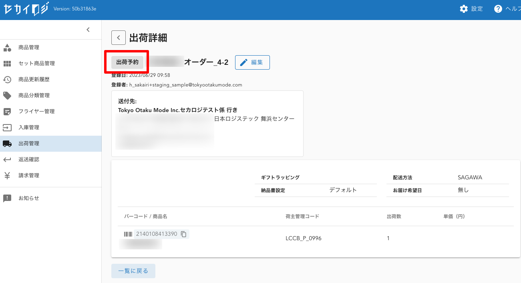521x283 pixels.
Task: Collapse the sidebar with the chevron
Action: pos(88,30)
